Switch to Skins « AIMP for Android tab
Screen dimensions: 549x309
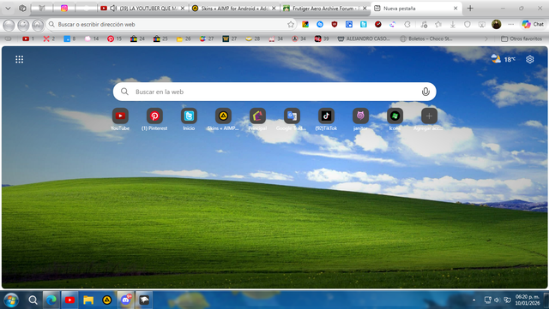pos(234,8)
